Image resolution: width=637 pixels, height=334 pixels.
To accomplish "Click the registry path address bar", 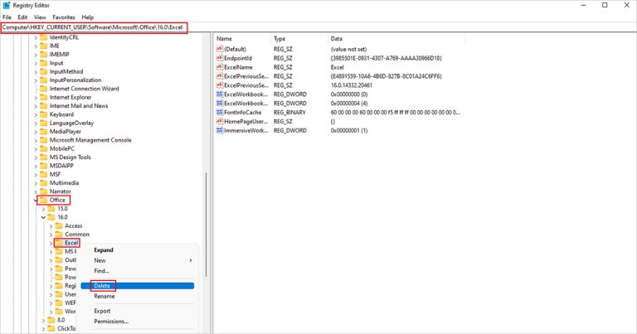I will 94,28.
